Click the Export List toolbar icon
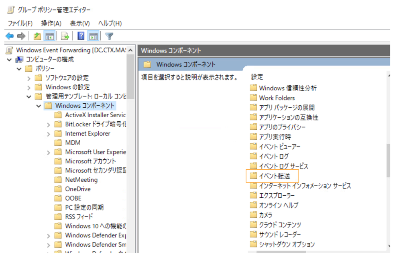This screenshot has height=261, width=401. pos(65,36)
